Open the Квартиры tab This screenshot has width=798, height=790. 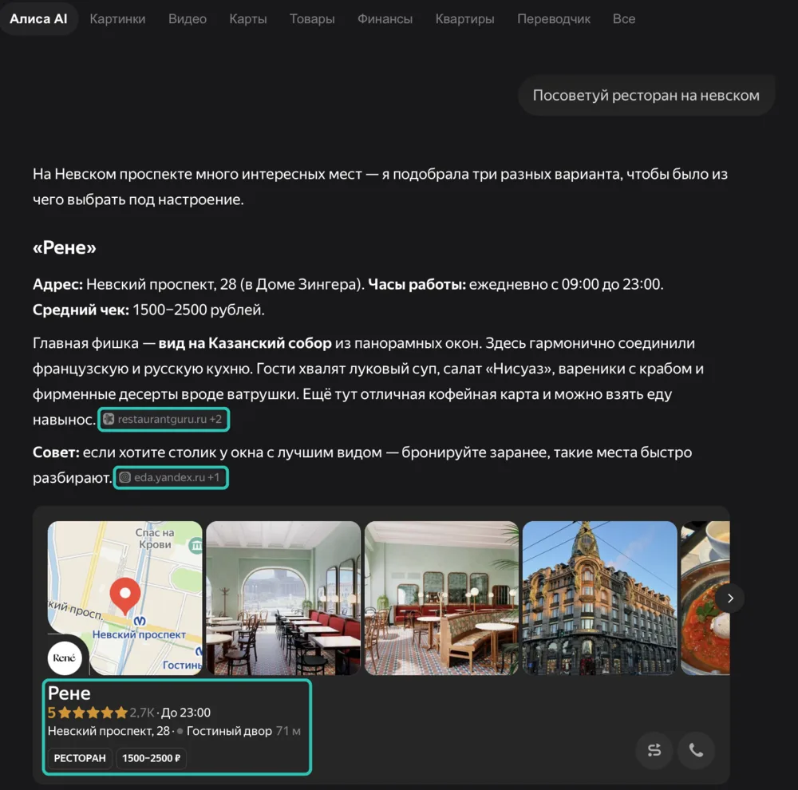click(x=464, y=19)
